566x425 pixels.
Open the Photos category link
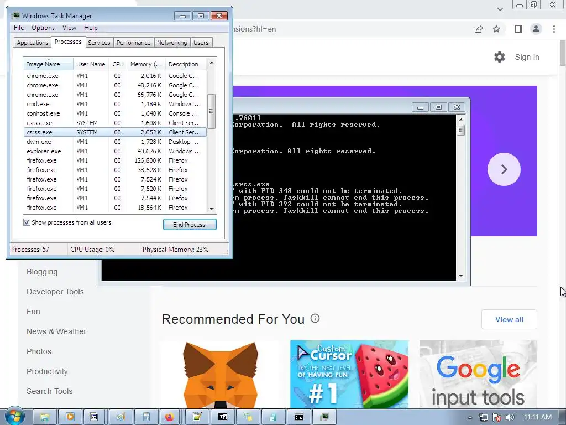[39, 351]
